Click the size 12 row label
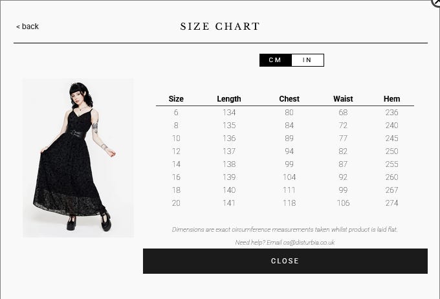 [x=176, y=151]
